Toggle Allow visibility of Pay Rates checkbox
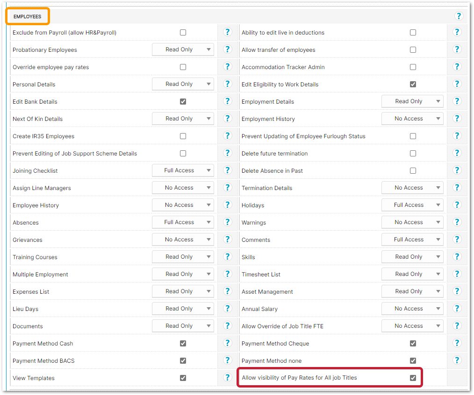Screen dimensions: 474x395 (413, 378)
